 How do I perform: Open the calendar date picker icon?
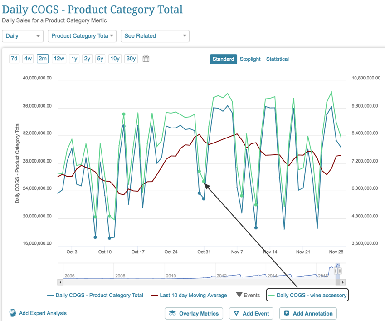coord(146,59)
